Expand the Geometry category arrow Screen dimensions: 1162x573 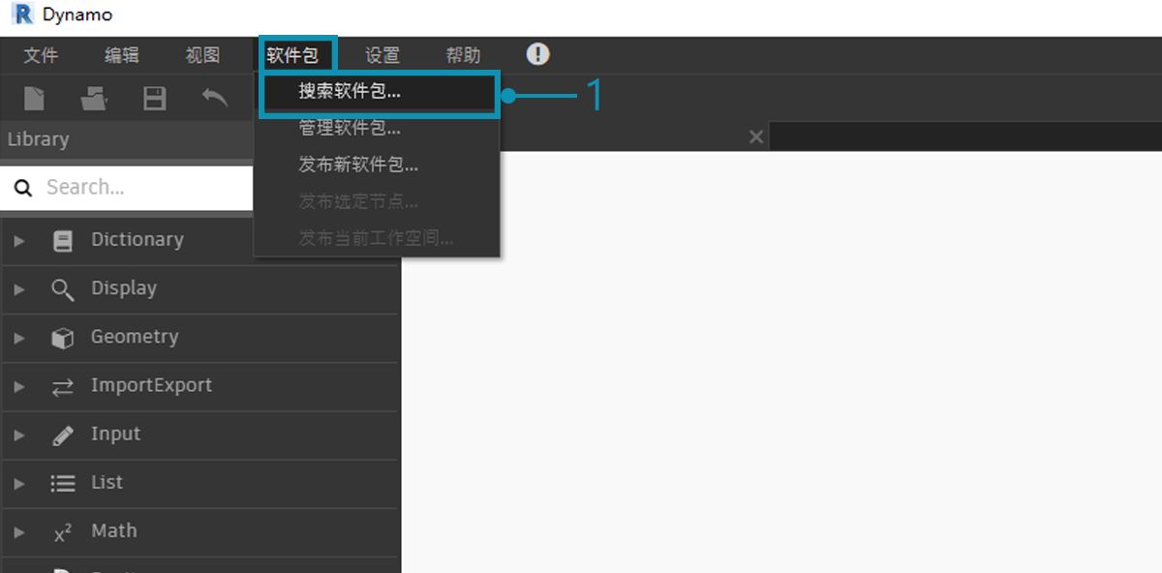pos(18,338)
